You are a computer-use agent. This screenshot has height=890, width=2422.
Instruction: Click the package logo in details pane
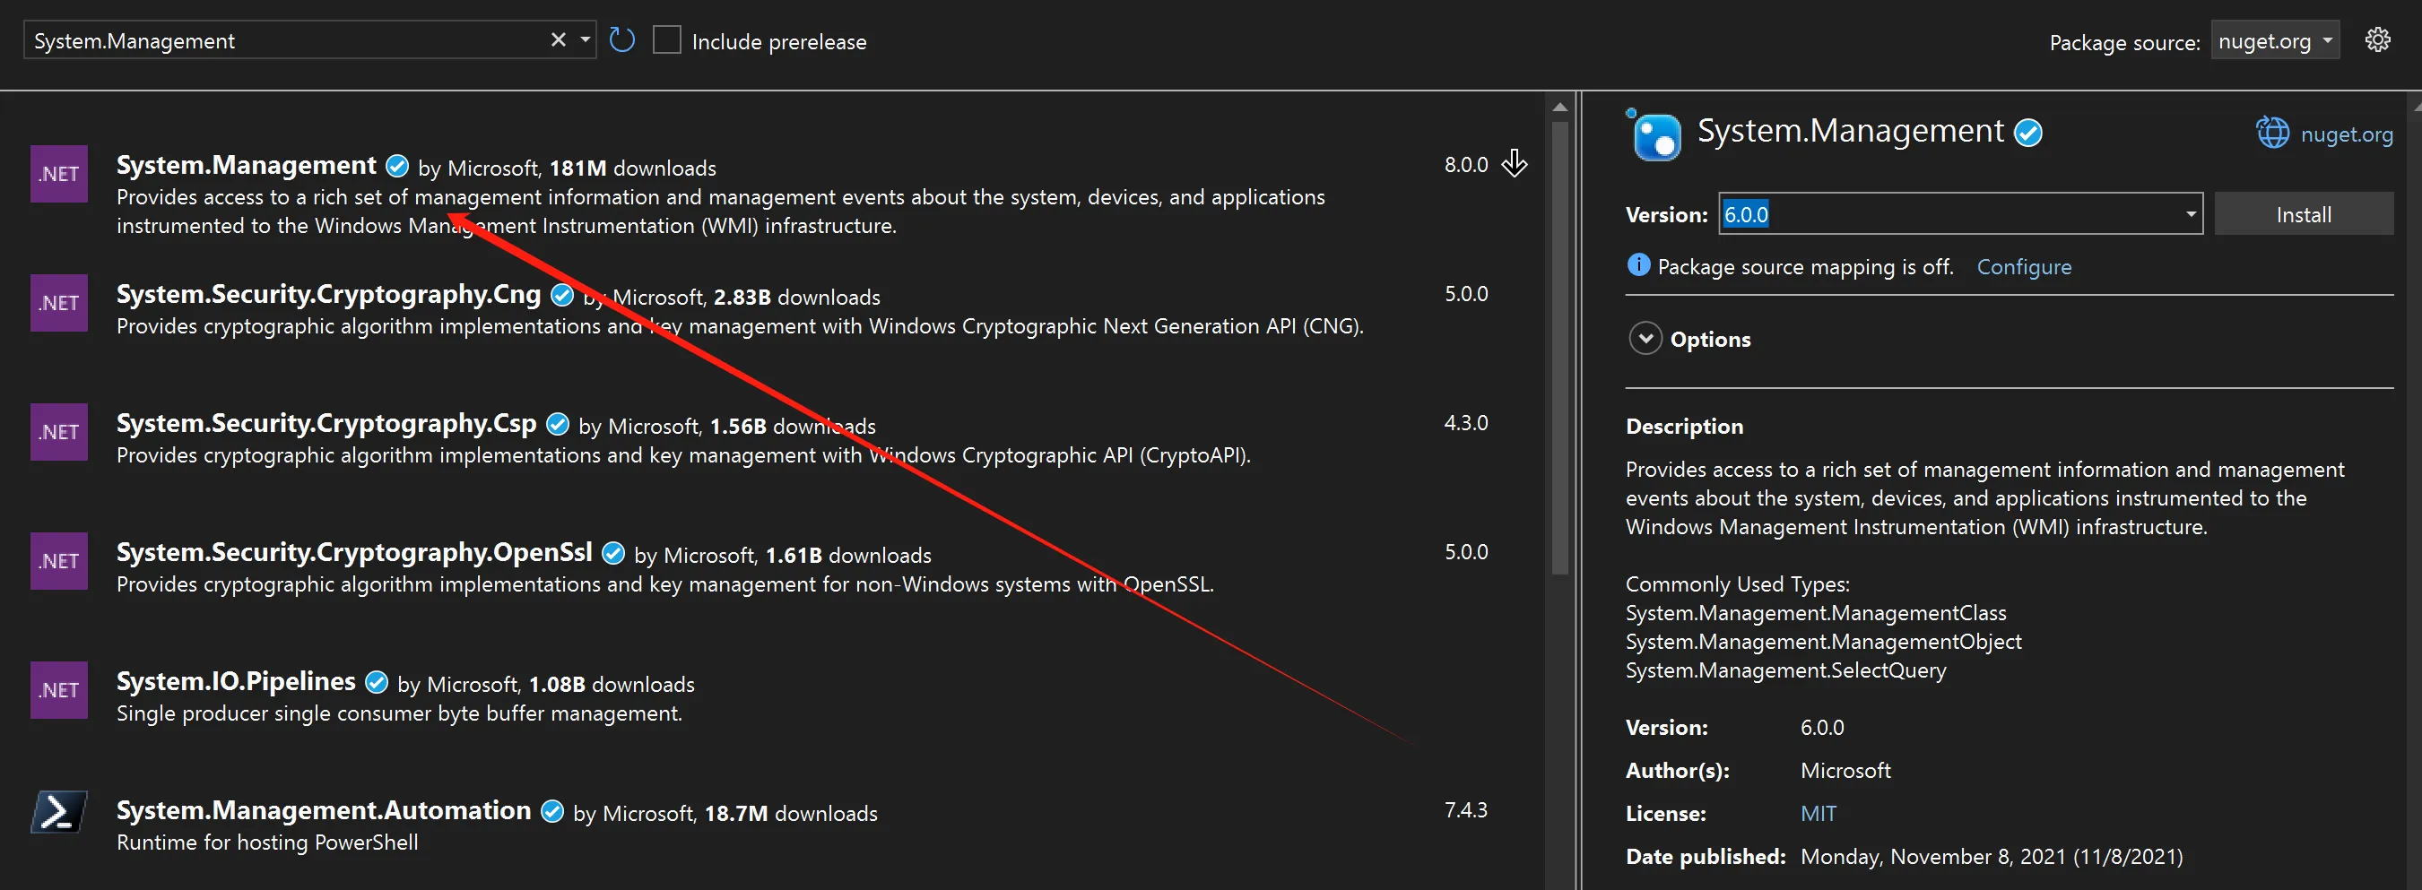click(x=1654, y=135)
